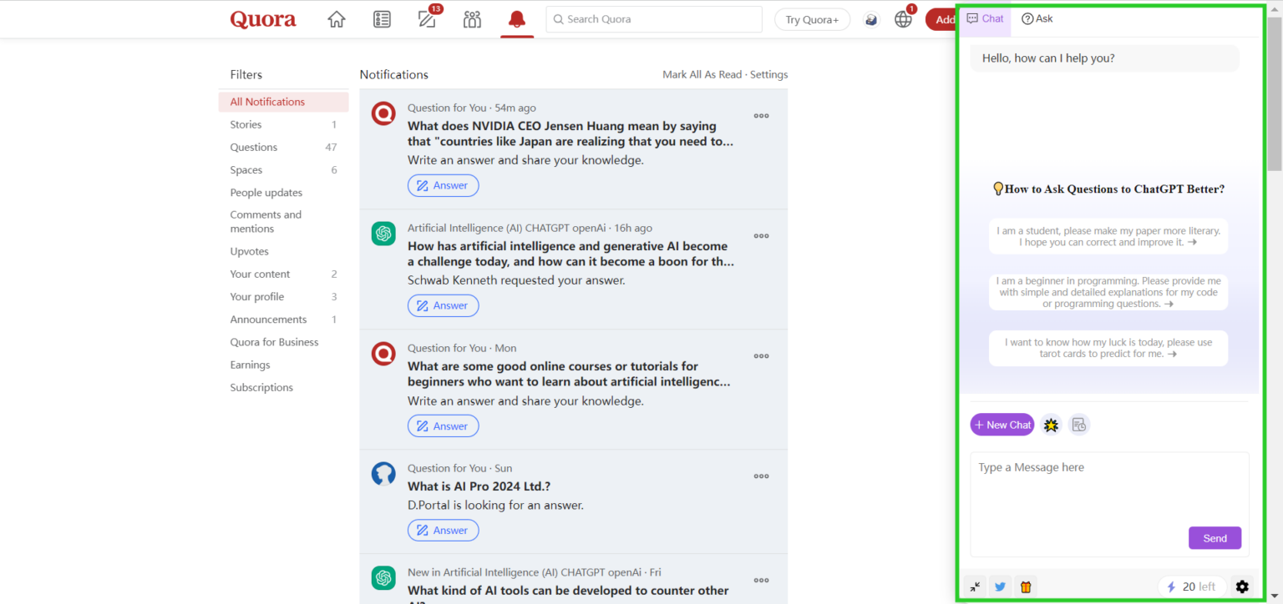
Task: Share via the Twitter icon in chat footer
Action: point(1000,586)
